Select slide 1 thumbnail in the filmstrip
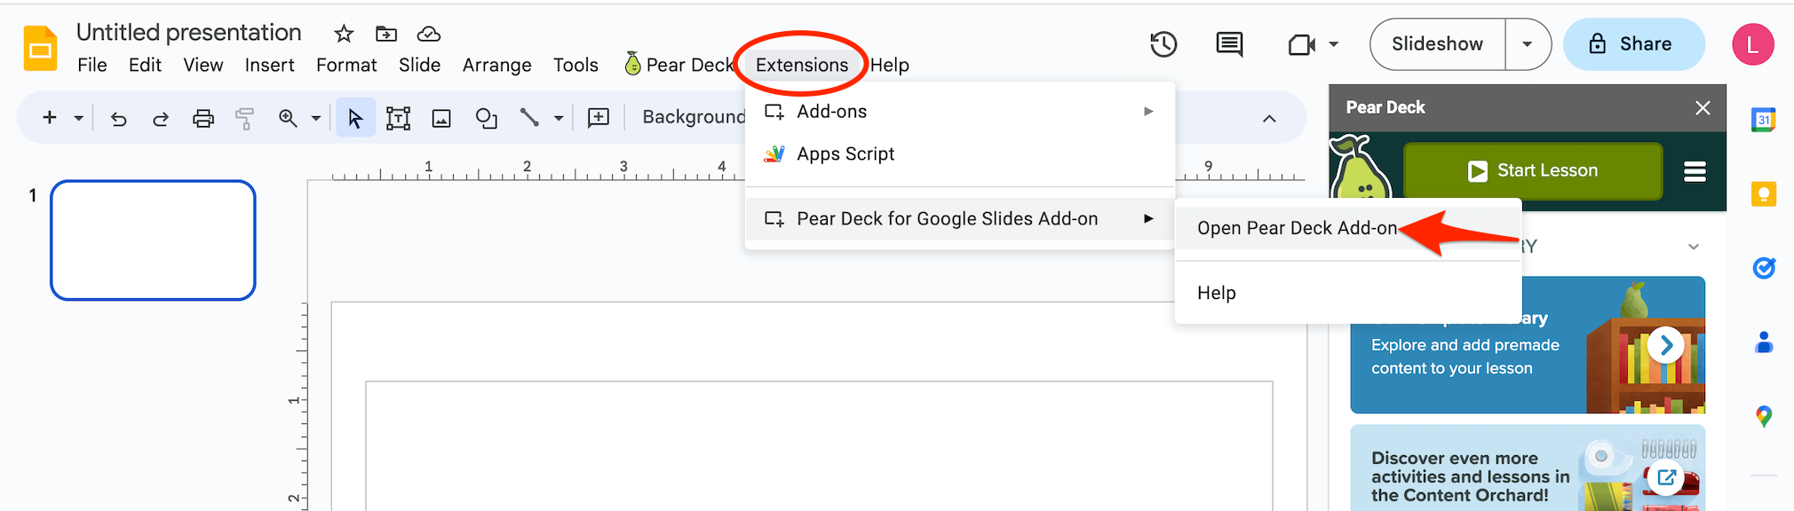Viewport: 1794px width, 511px height. click(x=153, y=240)
